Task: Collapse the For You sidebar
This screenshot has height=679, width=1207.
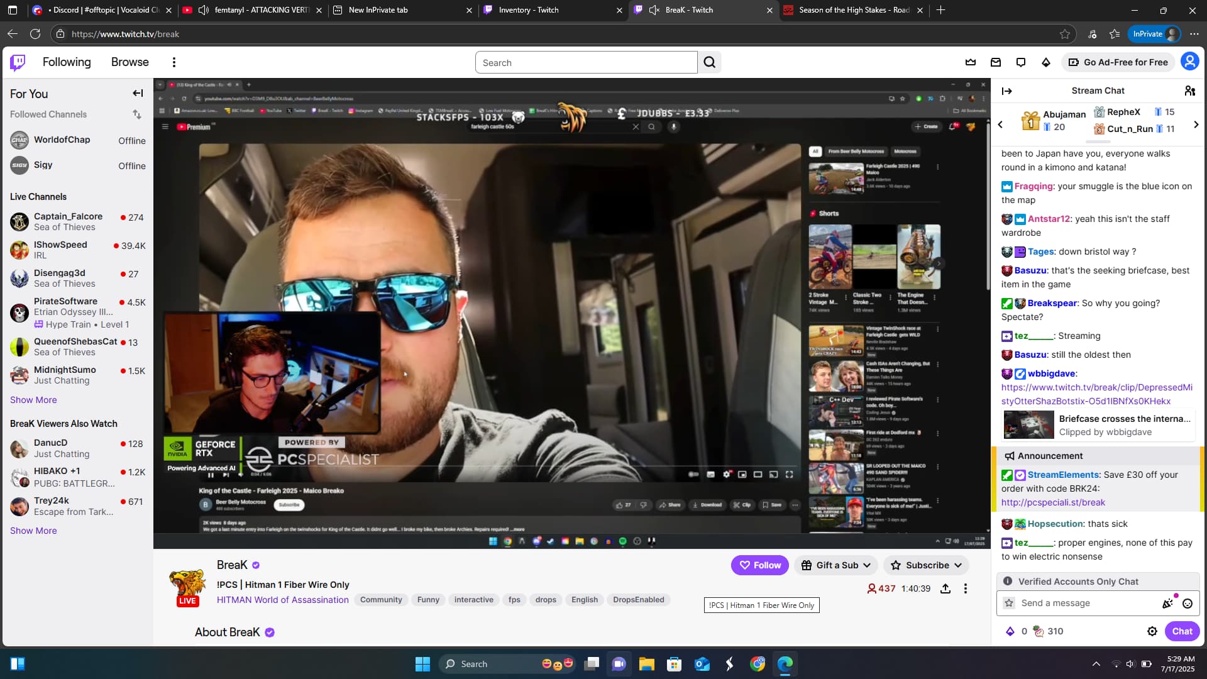Action: coord(138,93)
